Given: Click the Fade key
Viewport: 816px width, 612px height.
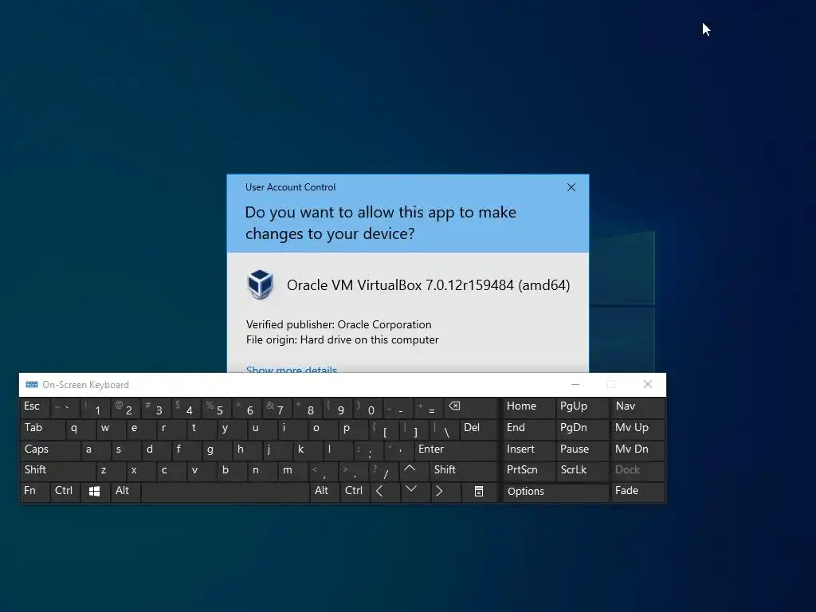Looking at the screenshot, I should coord(637,492).
